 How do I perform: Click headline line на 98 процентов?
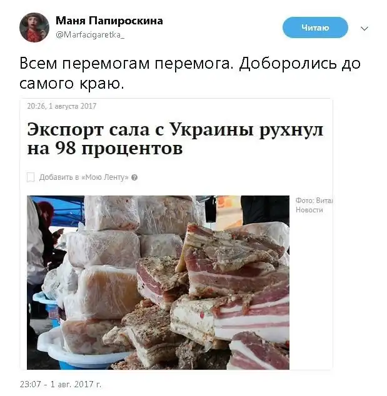coord(104,148)
